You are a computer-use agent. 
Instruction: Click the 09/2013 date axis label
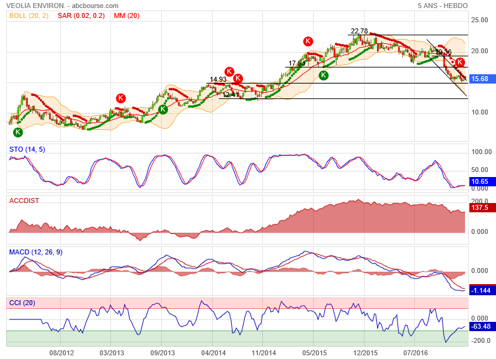tap(162, 353)
